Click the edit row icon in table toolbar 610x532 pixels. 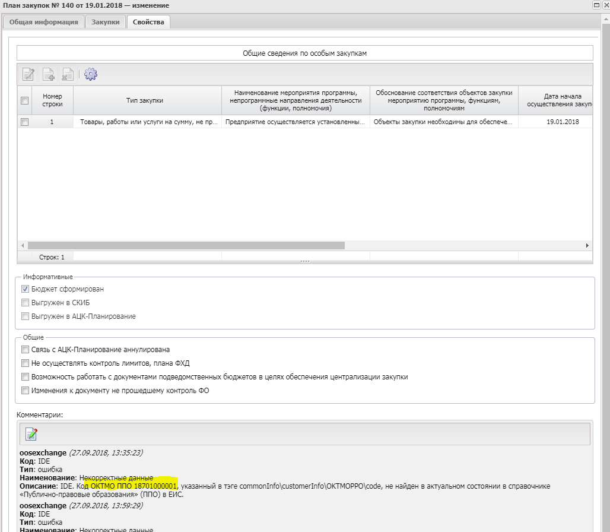tap(28, 74)
